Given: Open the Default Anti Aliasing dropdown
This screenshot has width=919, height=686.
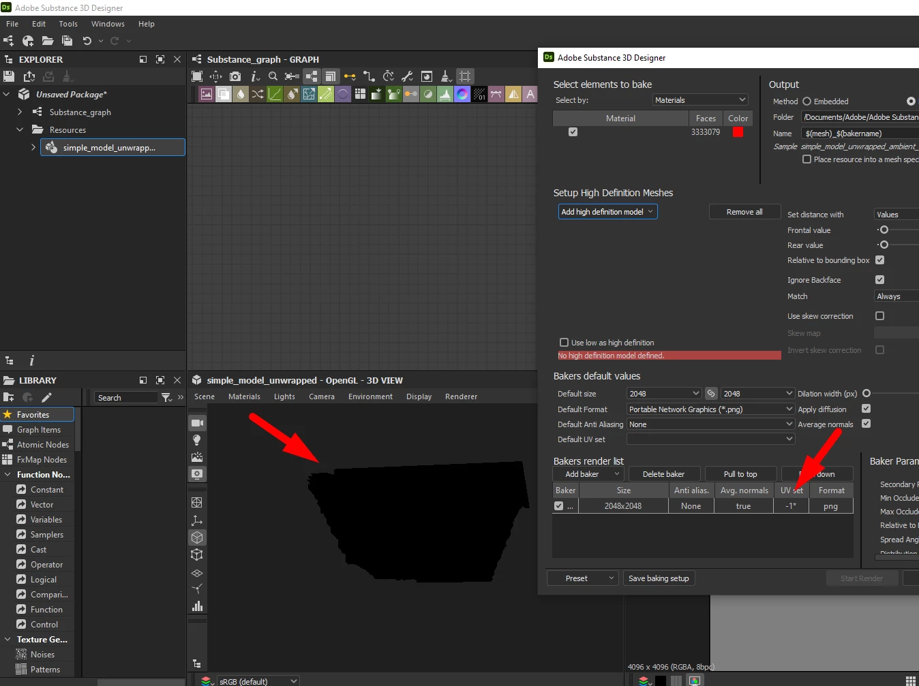Looking at the screenshot, I should 710,424.
